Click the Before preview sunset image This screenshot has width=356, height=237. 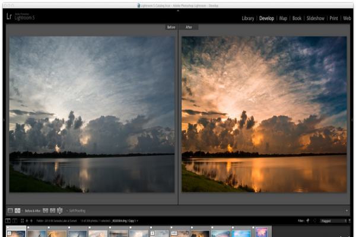(x=92, y=114)
